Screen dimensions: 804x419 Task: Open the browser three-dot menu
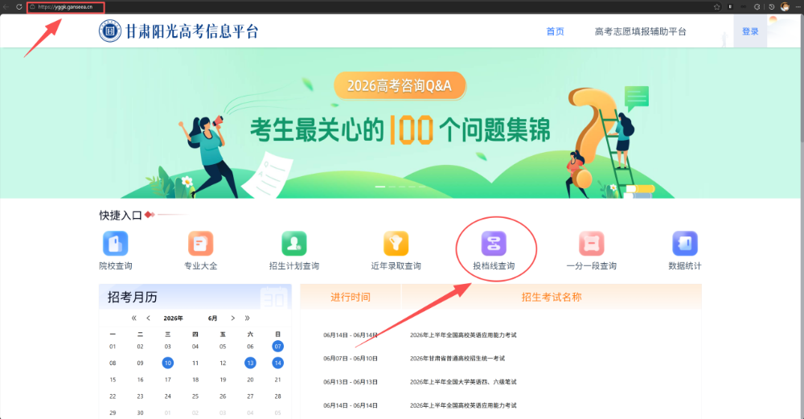798,6
